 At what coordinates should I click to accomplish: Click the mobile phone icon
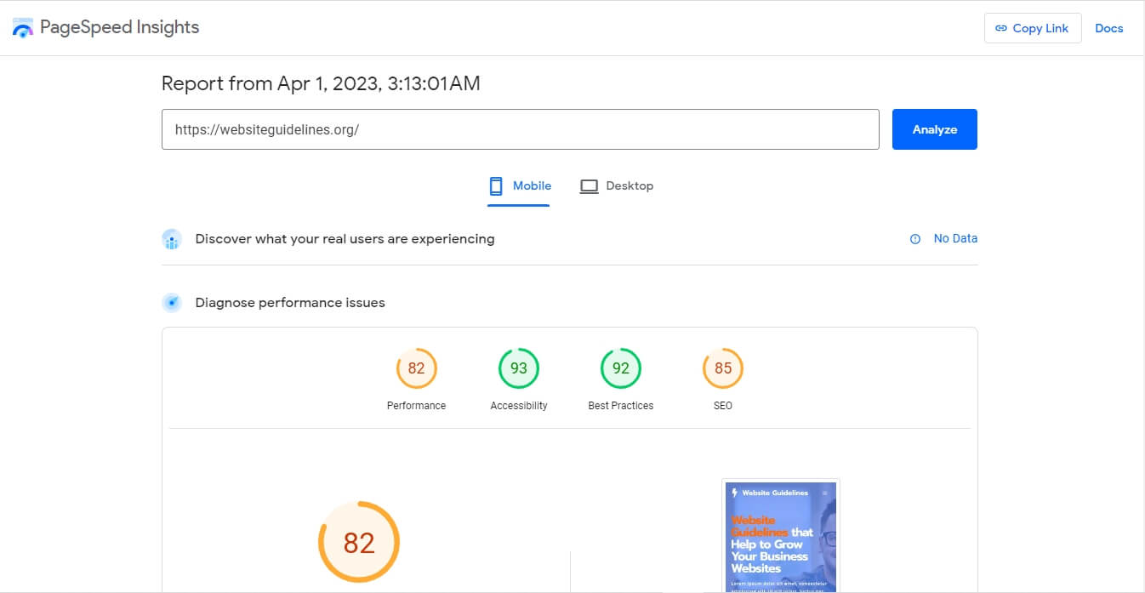496,186
